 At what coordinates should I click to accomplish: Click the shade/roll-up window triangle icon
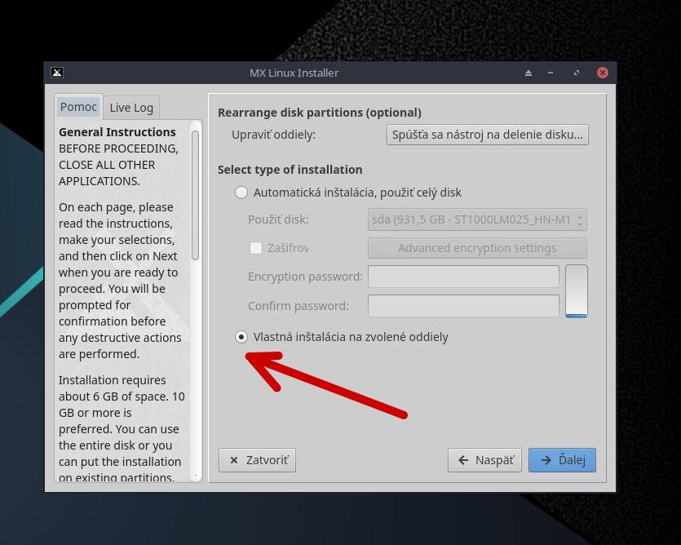click(528, 73)
